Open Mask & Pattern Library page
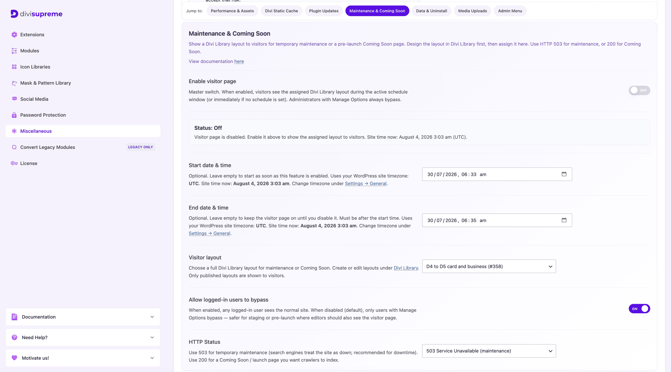Screen dimensions: 671x372 [83, 83]
